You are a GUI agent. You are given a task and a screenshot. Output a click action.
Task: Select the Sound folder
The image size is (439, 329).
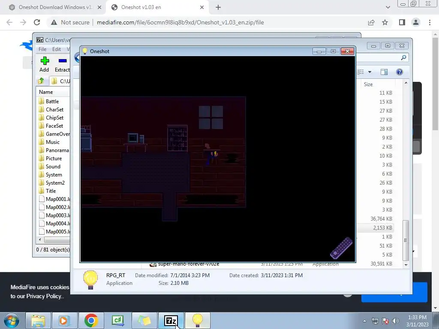[x=53, y=166]
